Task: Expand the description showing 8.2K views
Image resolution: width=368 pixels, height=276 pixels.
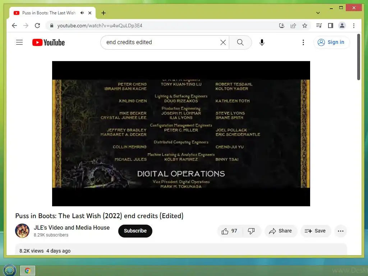Action: tap(181, 250)
